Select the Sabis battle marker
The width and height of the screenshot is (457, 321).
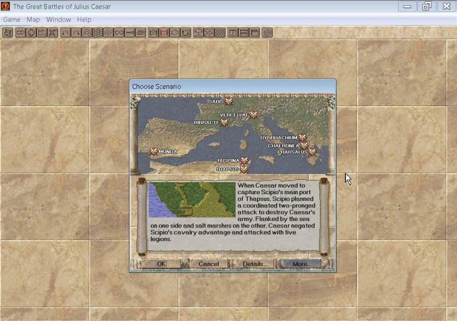click(x=228, y=102)
